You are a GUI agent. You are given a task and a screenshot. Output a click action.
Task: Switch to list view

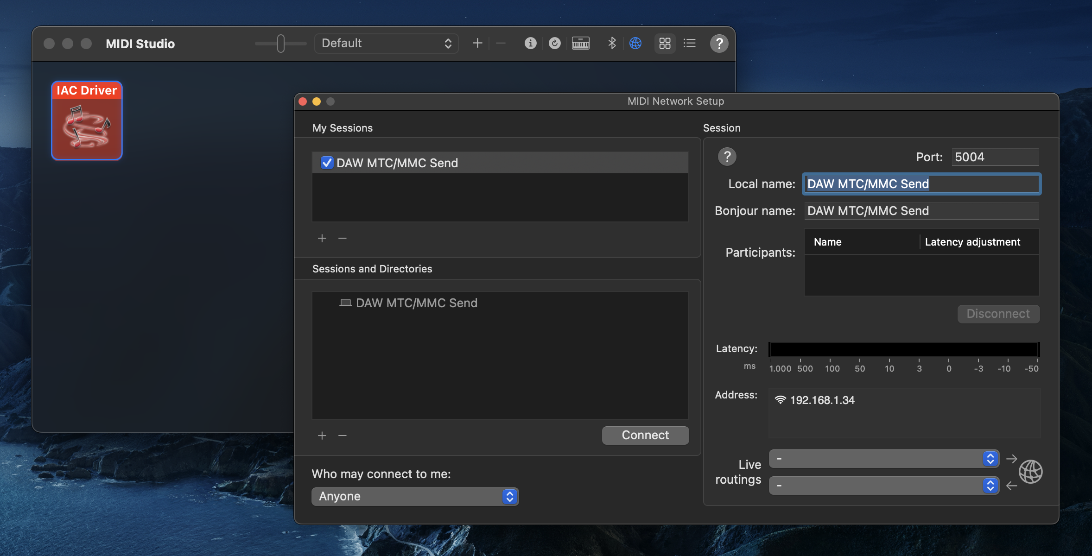point(690,43)
